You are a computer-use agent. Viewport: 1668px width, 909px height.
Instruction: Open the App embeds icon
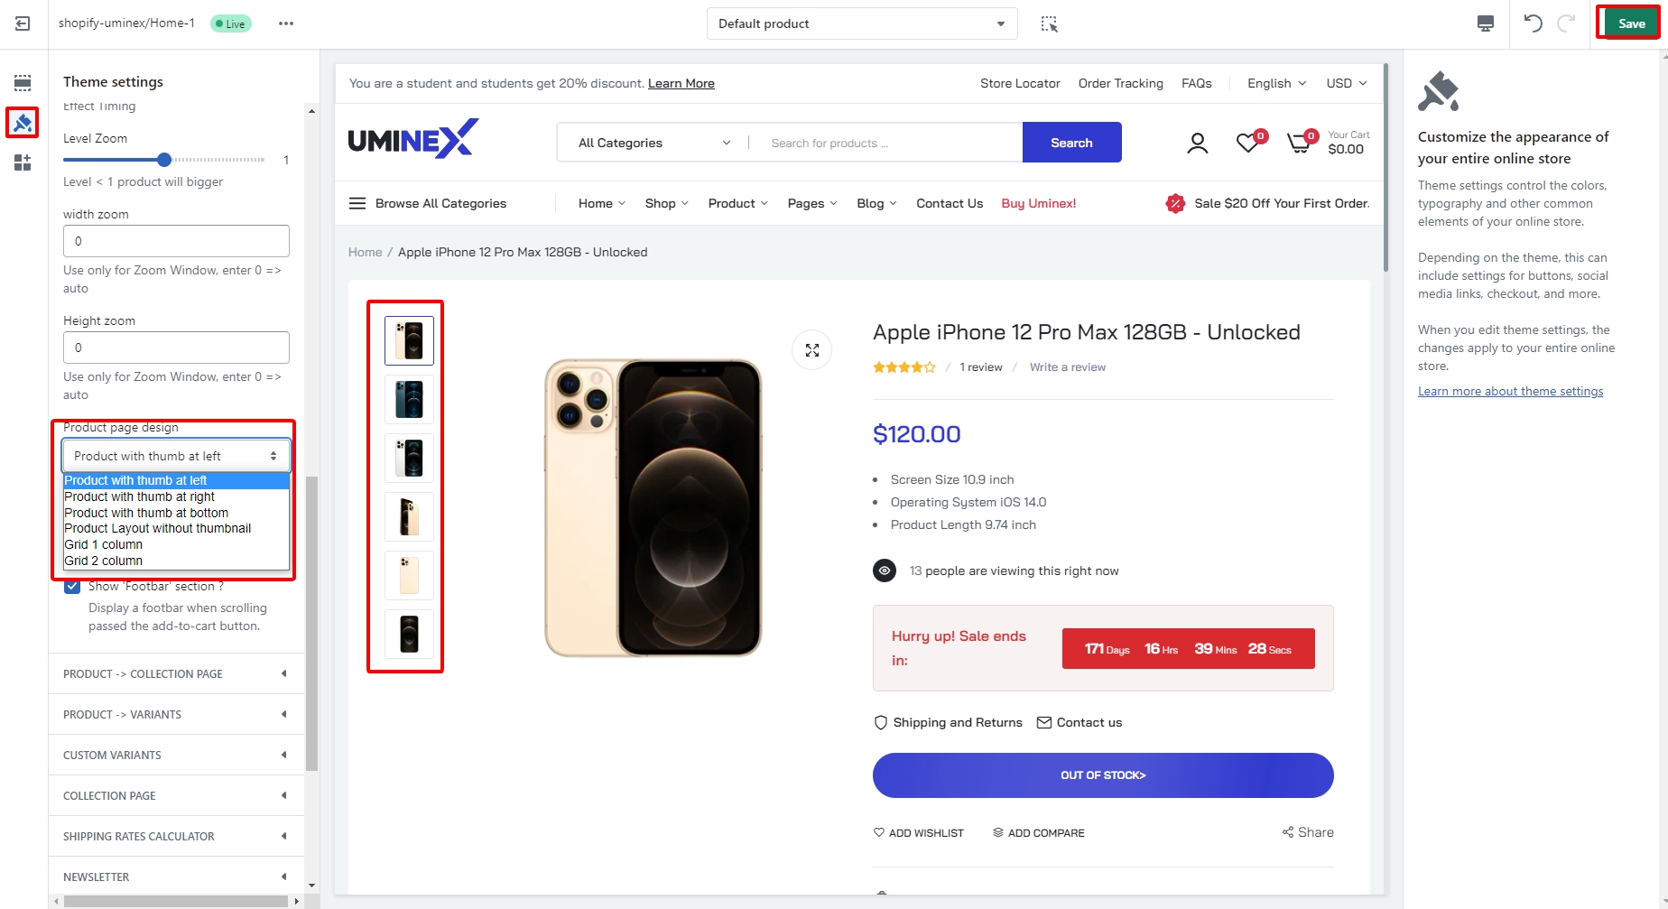tap(23, 162)
